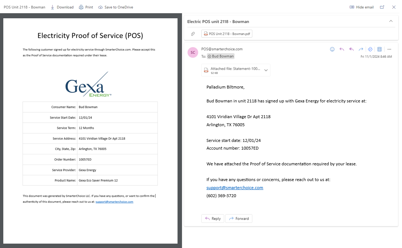Click the Reply arrow icon in message header
The width and height of the screenshot is (402, 248).
342,49
